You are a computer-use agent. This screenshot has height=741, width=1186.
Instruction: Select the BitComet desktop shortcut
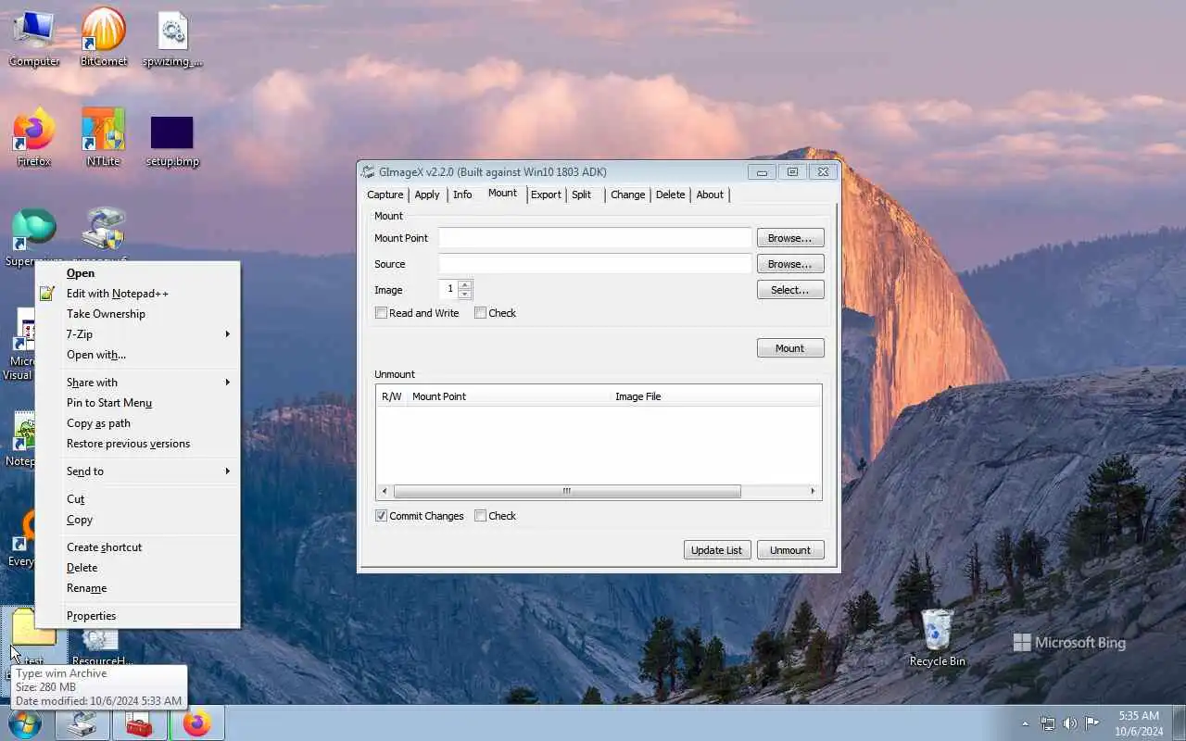[103, 38]
